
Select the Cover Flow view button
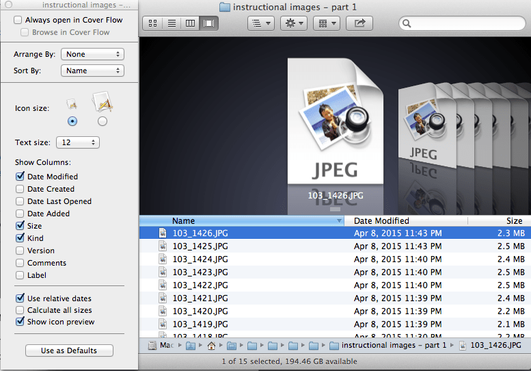click(x=209, y=23)
